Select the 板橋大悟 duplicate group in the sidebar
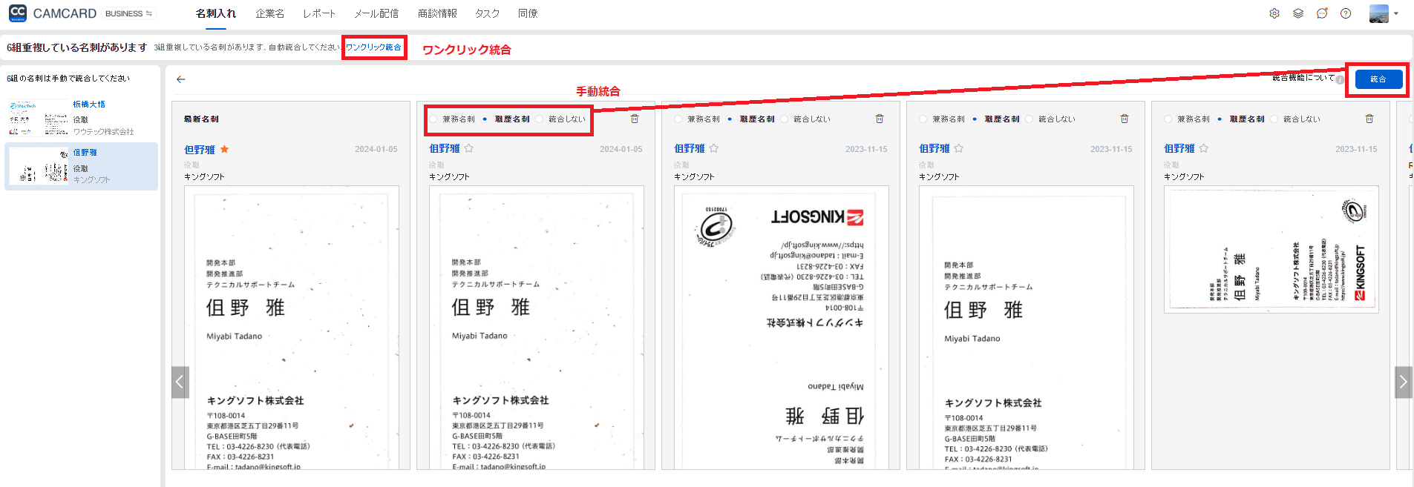Image resolution: width=1414 pixels, height=487 pixels. [82, 118]
